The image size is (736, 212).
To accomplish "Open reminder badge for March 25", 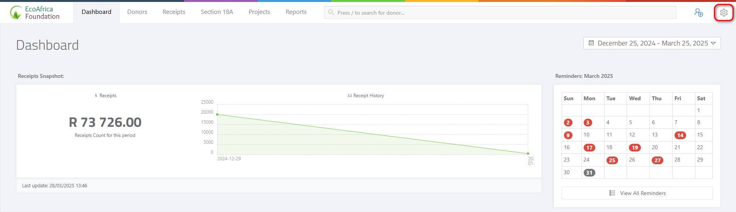I will (612, 160).
